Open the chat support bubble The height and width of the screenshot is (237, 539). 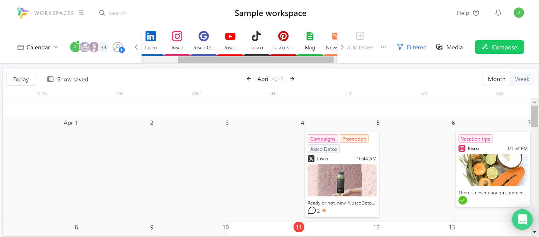click(522, 219)
